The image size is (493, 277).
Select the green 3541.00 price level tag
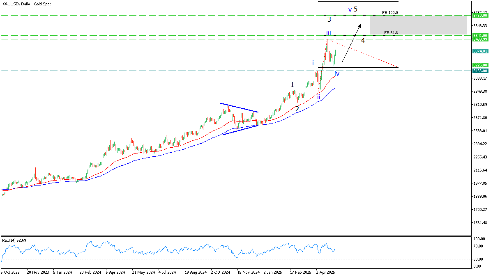point(480,35)
